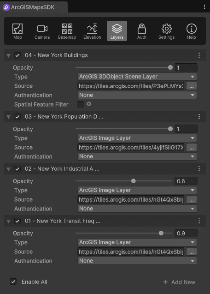
Task: Click Source URL field for New York Industrial
Action: (131, 199)
